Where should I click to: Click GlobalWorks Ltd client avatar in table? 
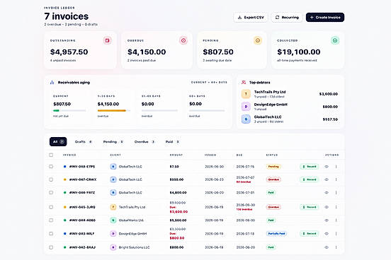click(x=113, y=220)
